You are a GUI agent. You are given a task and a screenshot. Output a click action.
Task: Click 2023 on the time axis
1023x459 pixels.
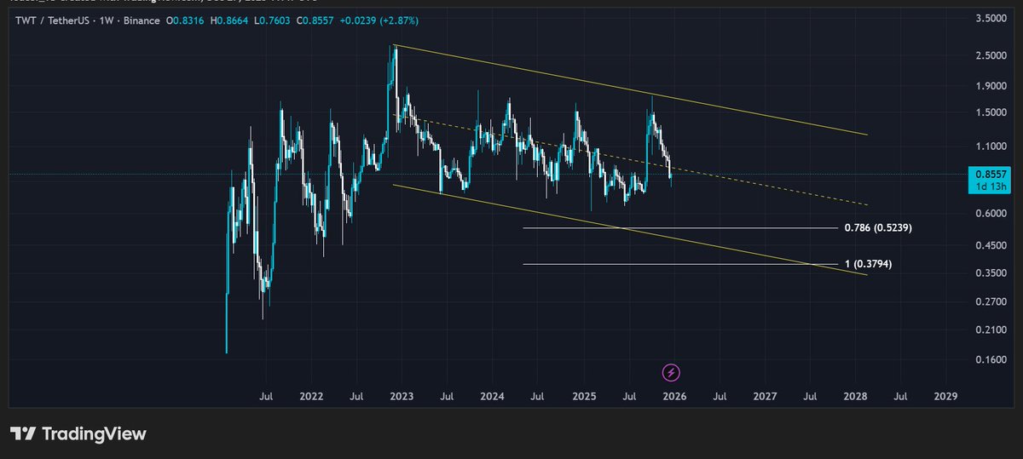[402, 397]
